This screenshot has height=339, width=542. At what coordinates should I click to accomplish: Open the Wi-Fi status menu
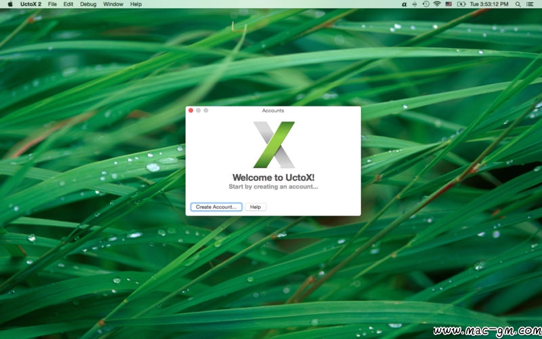[437, 4]
